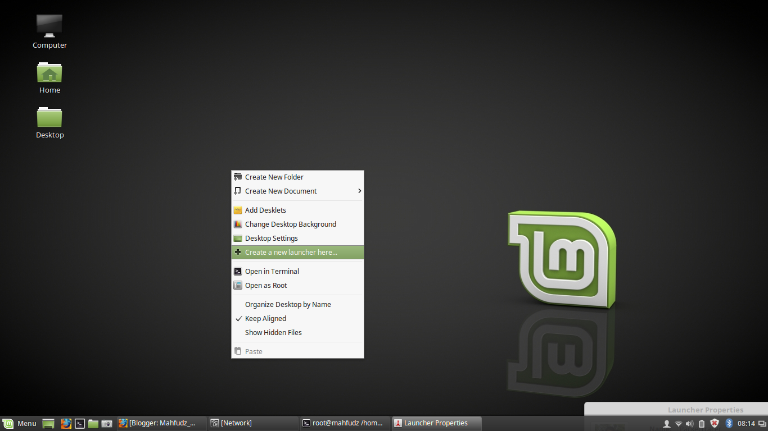Toggle the Keep Aligned option
Image resolution: width=768 pixels, height=431 pixels.
[x=264, y=318]
